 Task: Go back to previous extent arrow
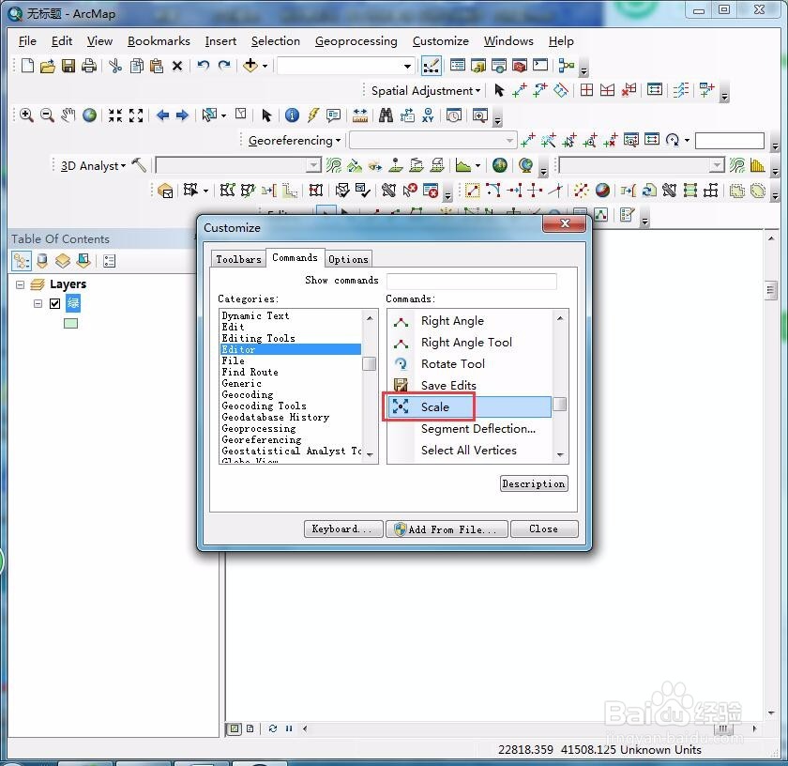[x=163, y=115]
